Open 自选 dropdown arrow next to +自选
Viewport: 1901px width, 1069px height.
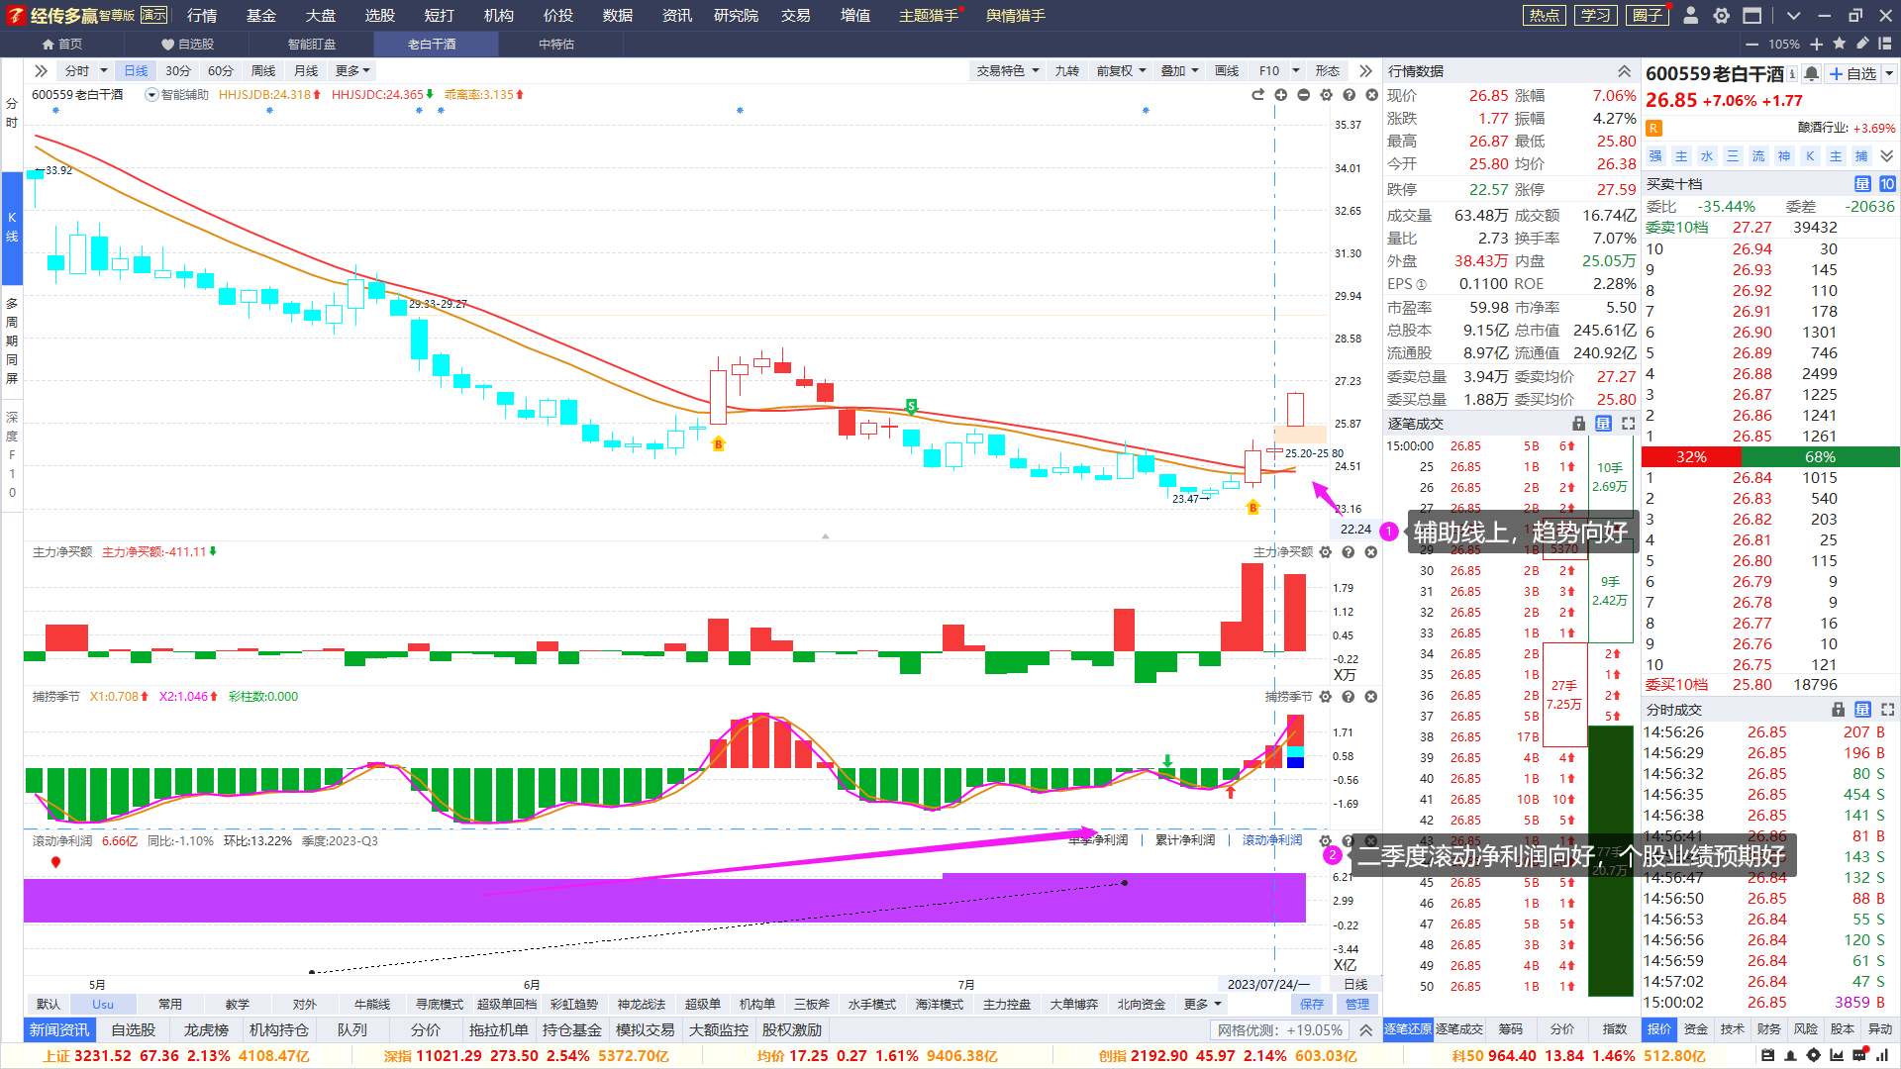(x=1889, y=73)
